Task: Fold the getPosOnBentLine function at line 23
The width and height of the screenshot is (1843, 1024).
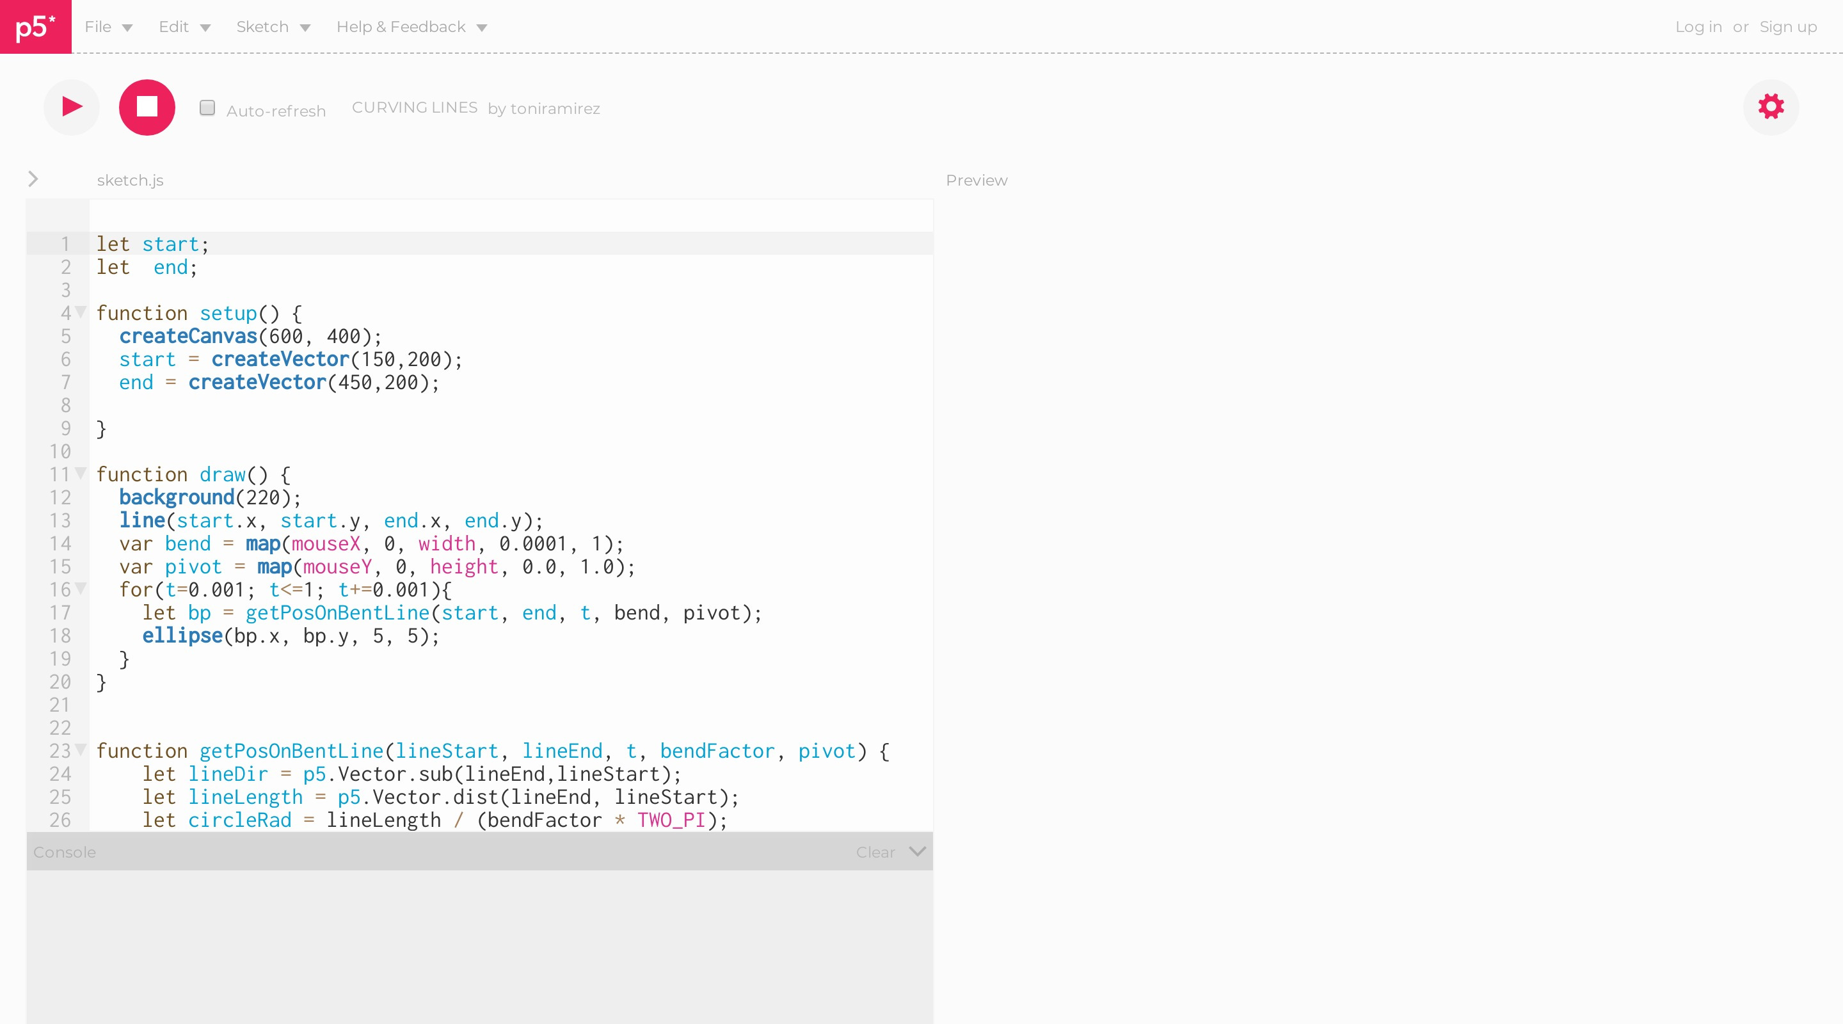Action: 81,749
